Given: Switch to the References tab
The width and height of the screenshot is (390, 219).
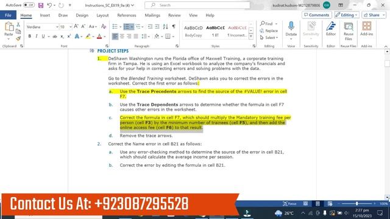Looking at the screenshot, I should click(127, 15).
